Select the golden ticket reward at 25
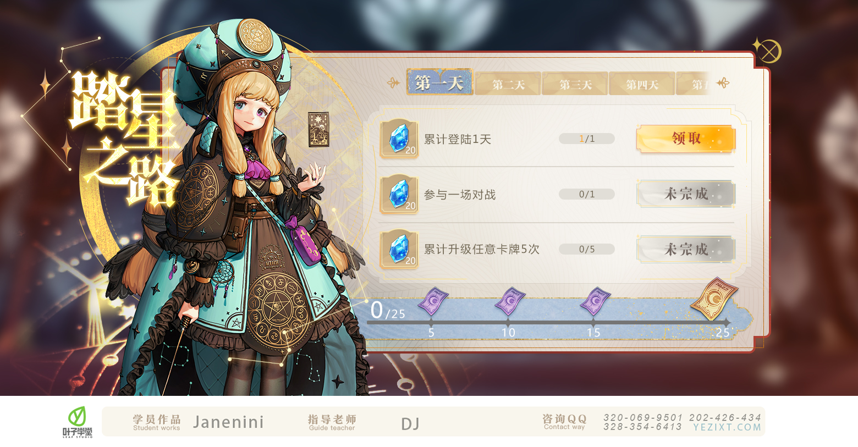 714,299
